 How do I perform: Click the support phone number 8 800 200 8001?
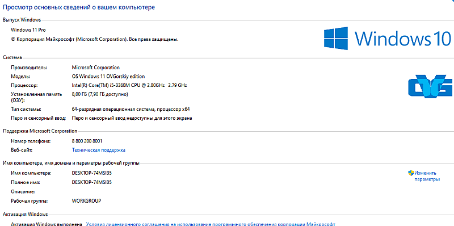click(x=87, y=141)
